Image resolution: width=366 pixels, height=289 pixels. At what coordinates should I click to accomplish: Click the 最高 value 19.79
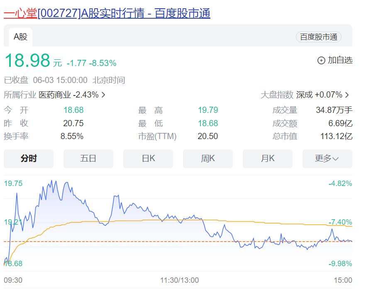[x=208, y=110]
